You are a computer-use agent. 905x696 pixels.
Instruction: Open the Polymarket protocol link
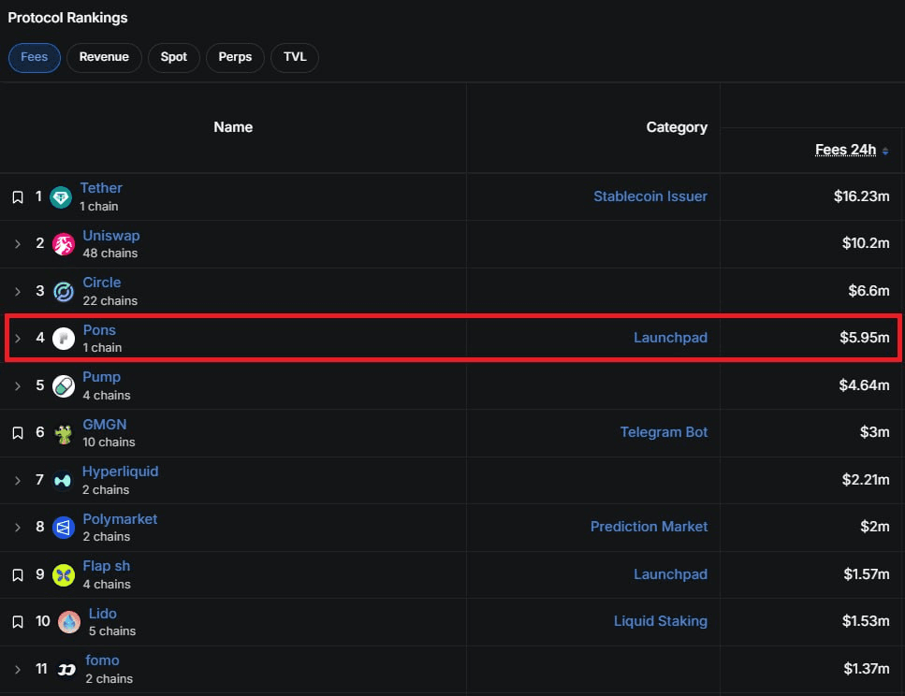[120, 519]
